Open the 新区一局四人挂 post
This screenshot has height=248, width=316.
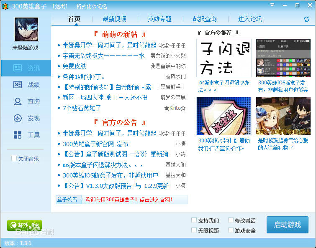pos(105,97)
